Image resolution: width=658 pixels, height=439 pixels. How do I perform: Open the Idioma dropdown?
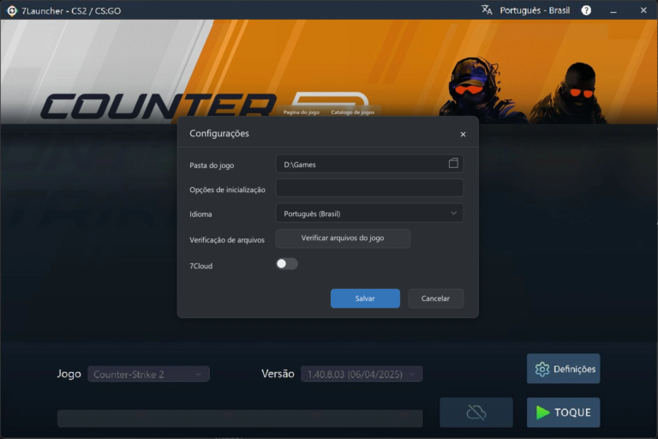pyautogui.click(x=369, y=213)
